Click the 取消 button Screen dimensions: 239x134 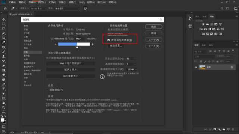(153, 33)
